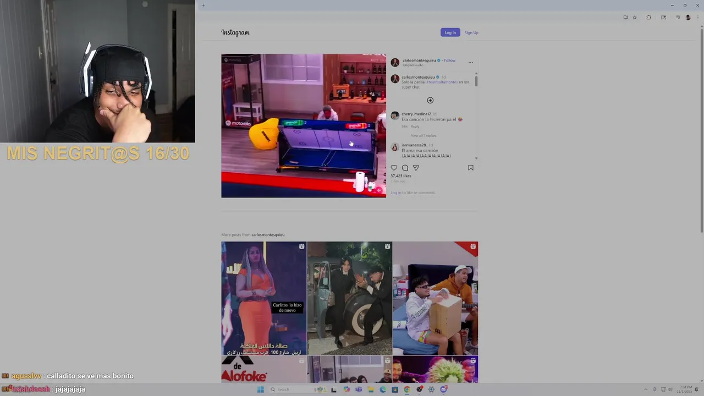Image resolution: width=704 pixels, height=396 pixels.
Task: Click the comments panel scrollbar
Action: coord(476,80)
